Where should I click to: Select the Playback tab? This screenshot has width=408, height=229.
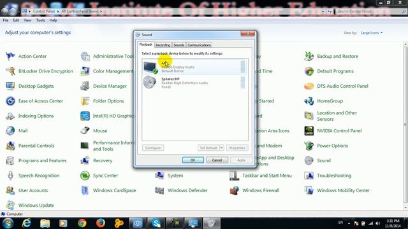click(x=146, y=45)
